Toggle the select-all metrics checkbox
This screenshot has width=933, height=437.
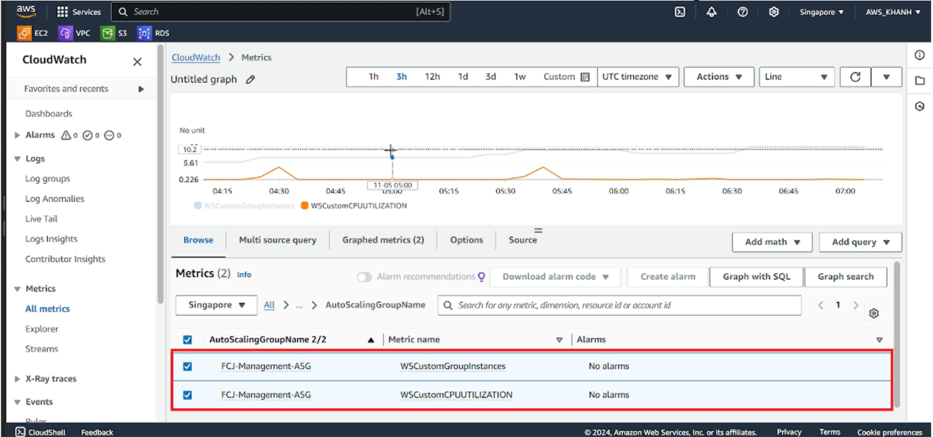point(187,340)
